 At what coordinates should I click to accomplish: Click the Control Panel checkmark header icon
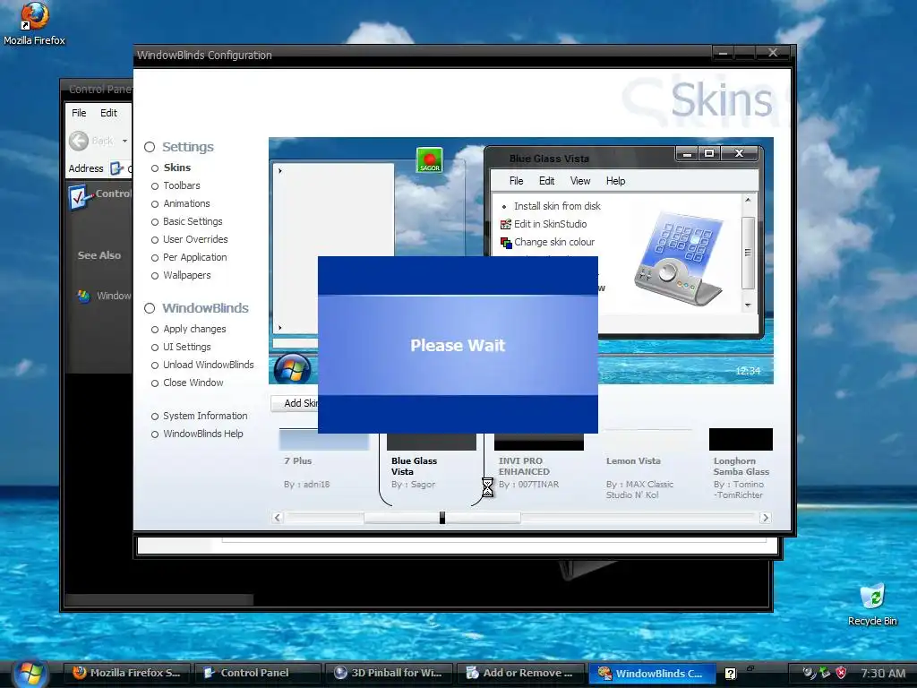click(x=80, y=196)
